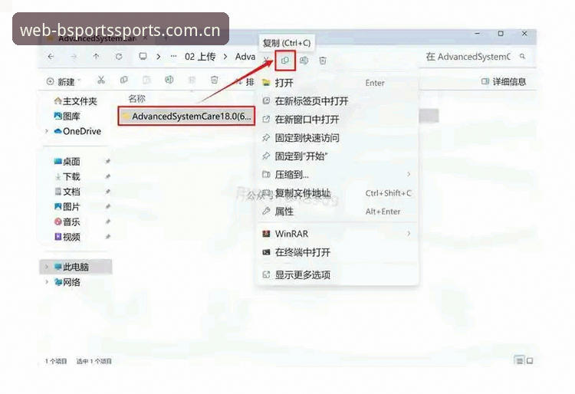Screen dimensions: 575x394
Task: Unpin 桌面 using its pin icon
Action: (x=108, y=161)
